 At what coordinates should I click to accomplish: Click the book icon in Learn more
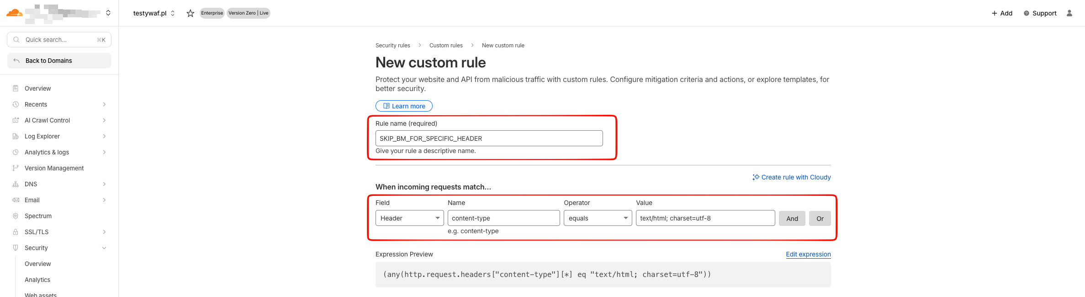pos(386,106)
